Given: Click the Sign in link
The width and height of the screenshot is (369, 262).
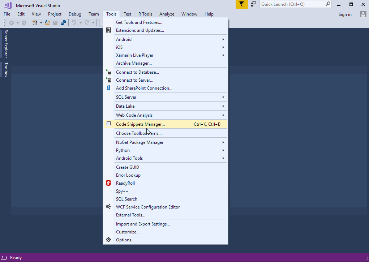Looking at the screenshot, I should point(345,14).
